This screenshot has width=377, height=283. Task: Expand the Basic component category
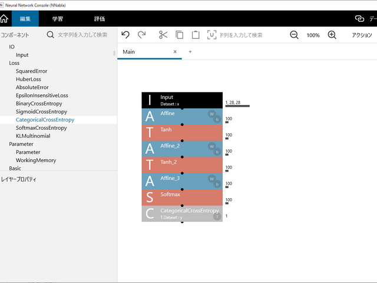15,169
